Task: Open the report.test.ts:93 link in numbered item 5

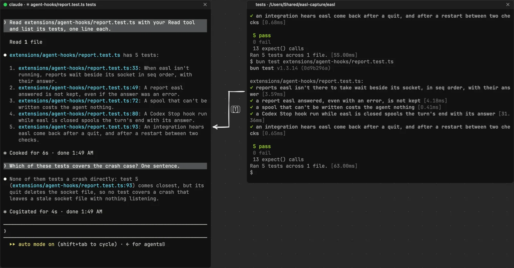Action: pos(78,127)
